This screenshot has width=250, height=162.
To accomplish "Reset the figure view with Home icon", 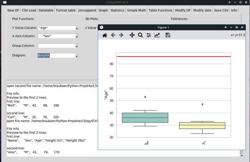I will pos(105,35).
